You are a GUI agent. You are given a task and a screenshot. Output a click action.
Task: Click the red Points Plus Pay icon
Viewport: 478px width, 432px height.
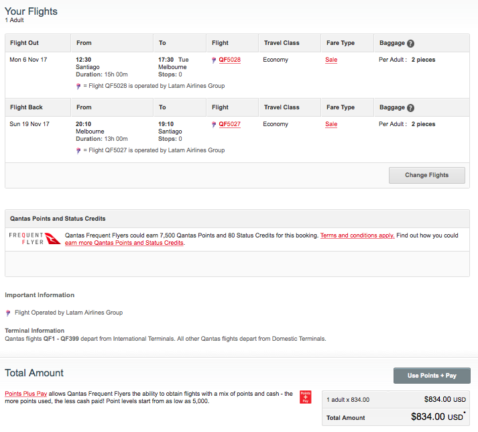point(306,397)
